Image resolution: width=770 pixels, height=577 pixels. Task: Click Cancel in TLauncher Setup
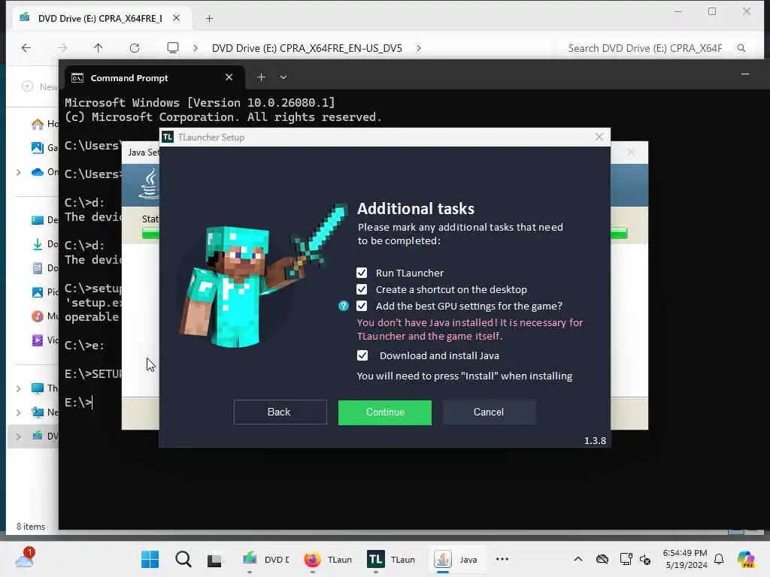coord(489,412)
